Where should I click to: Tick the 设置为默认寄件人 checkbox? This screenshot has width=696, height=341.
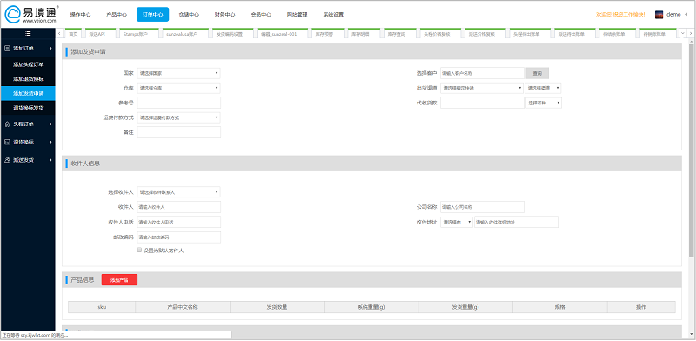(139, 250)
